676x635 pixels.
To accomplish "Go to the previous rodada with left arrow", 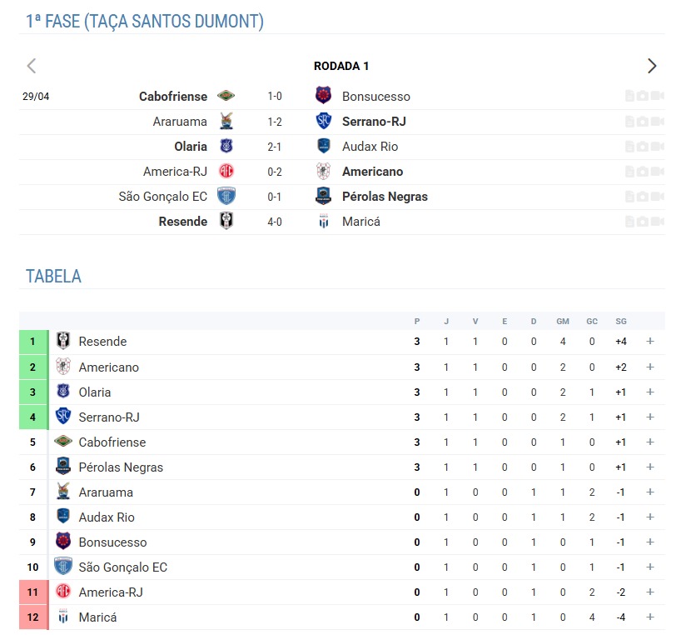I will 32,66.
